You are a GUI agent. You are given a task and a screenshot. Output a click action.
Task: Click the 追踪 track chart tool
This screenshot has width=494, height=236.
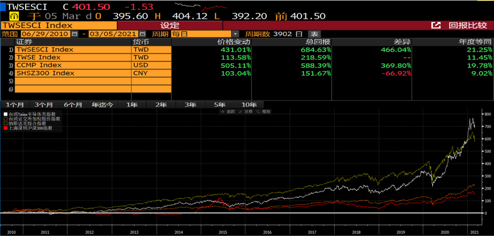(228, 111)
